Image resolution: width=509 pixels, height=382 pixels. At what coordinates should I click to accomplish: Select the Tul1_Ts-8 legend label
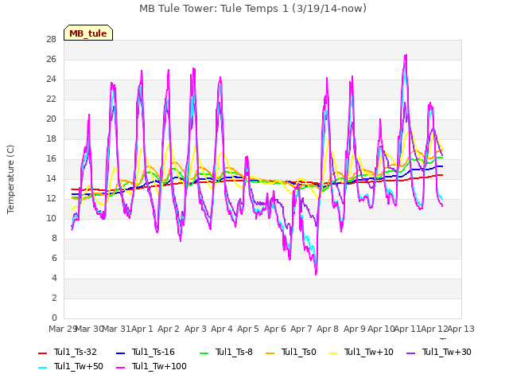[x=234, y=352]
